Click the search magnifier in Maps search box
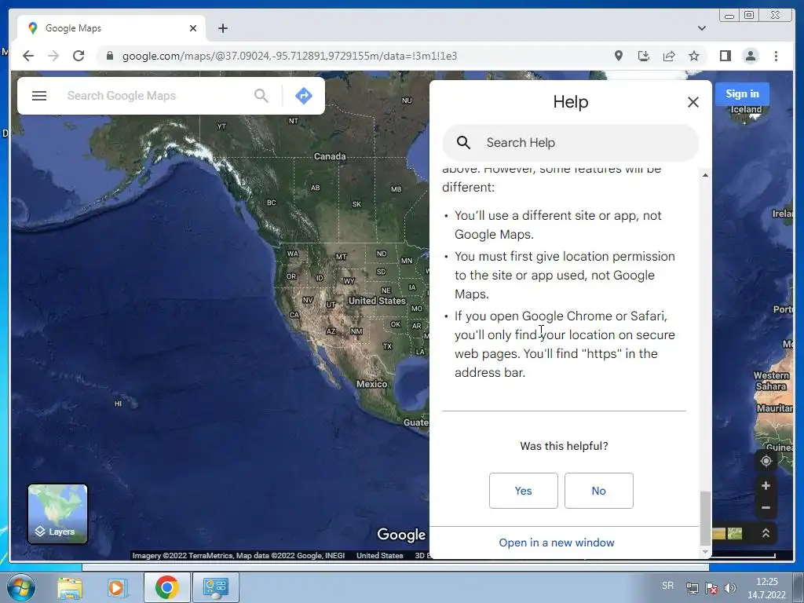 click(261, 96)
